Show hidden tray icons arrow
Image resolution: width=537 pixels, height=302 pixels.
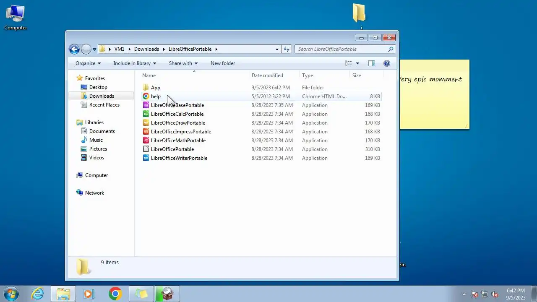(464, 294)
